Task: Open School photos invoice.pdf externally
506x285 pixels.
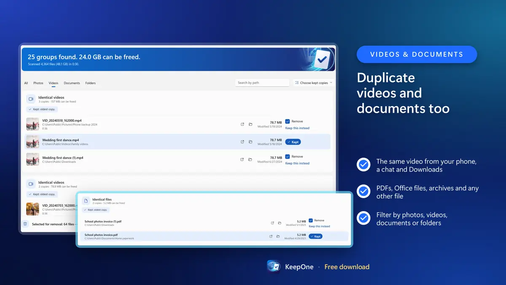Action: coord(271,236)
